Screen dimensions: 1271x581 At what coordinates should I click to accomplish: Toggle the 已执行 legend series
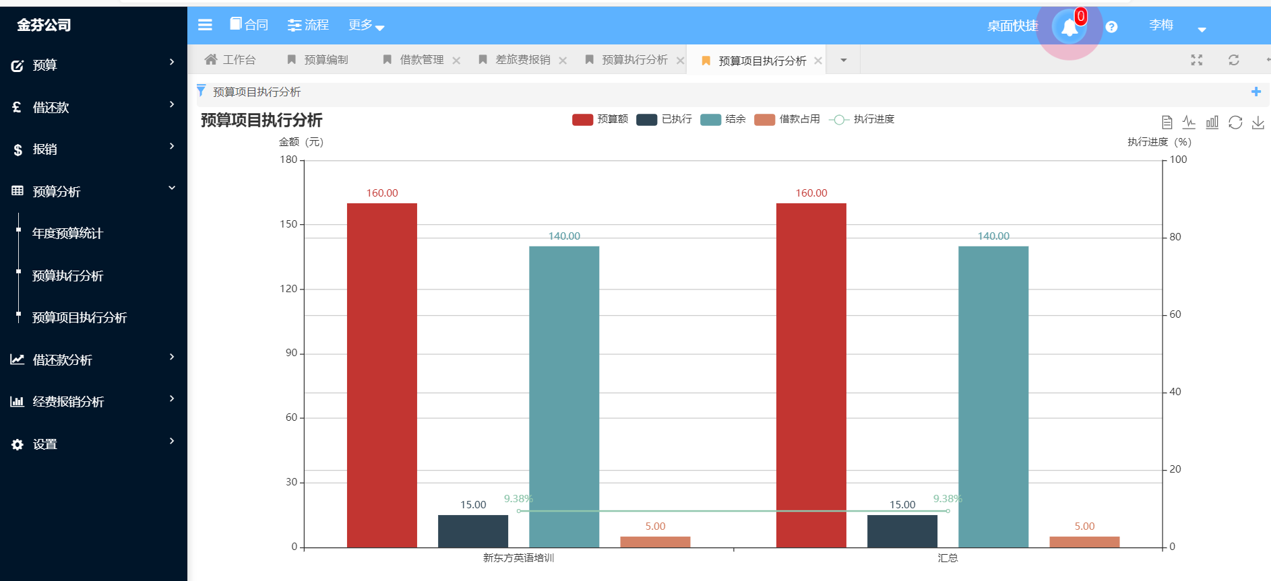[664, 119]
